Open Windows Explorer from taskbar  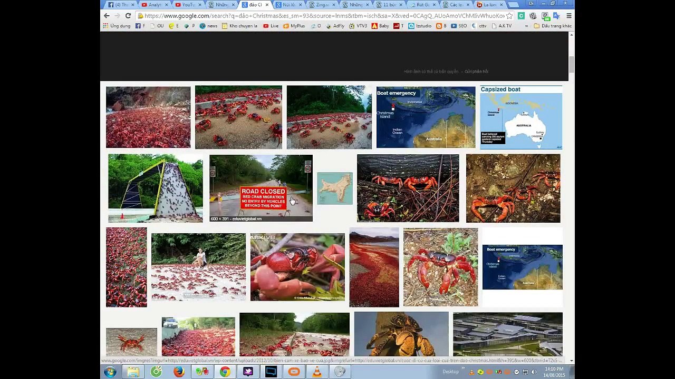(133, 372)
